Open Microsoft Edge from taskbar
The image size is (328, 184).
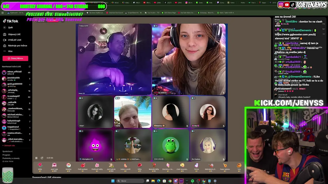(159, 181)
